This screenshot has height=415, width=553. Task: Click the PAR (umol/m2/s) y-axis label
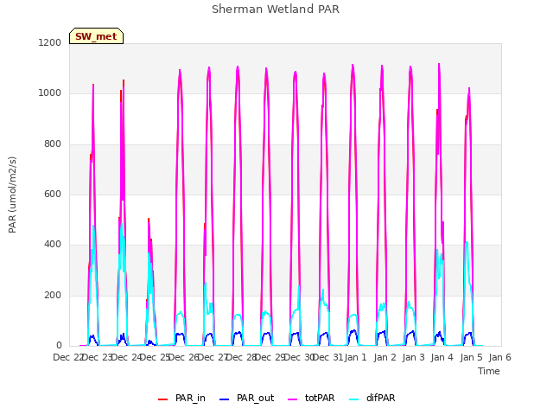[x=12, y=195]
